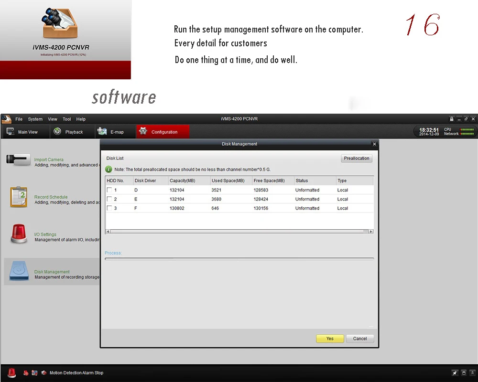Click Unformatted status of drive F

coord(307,208)
